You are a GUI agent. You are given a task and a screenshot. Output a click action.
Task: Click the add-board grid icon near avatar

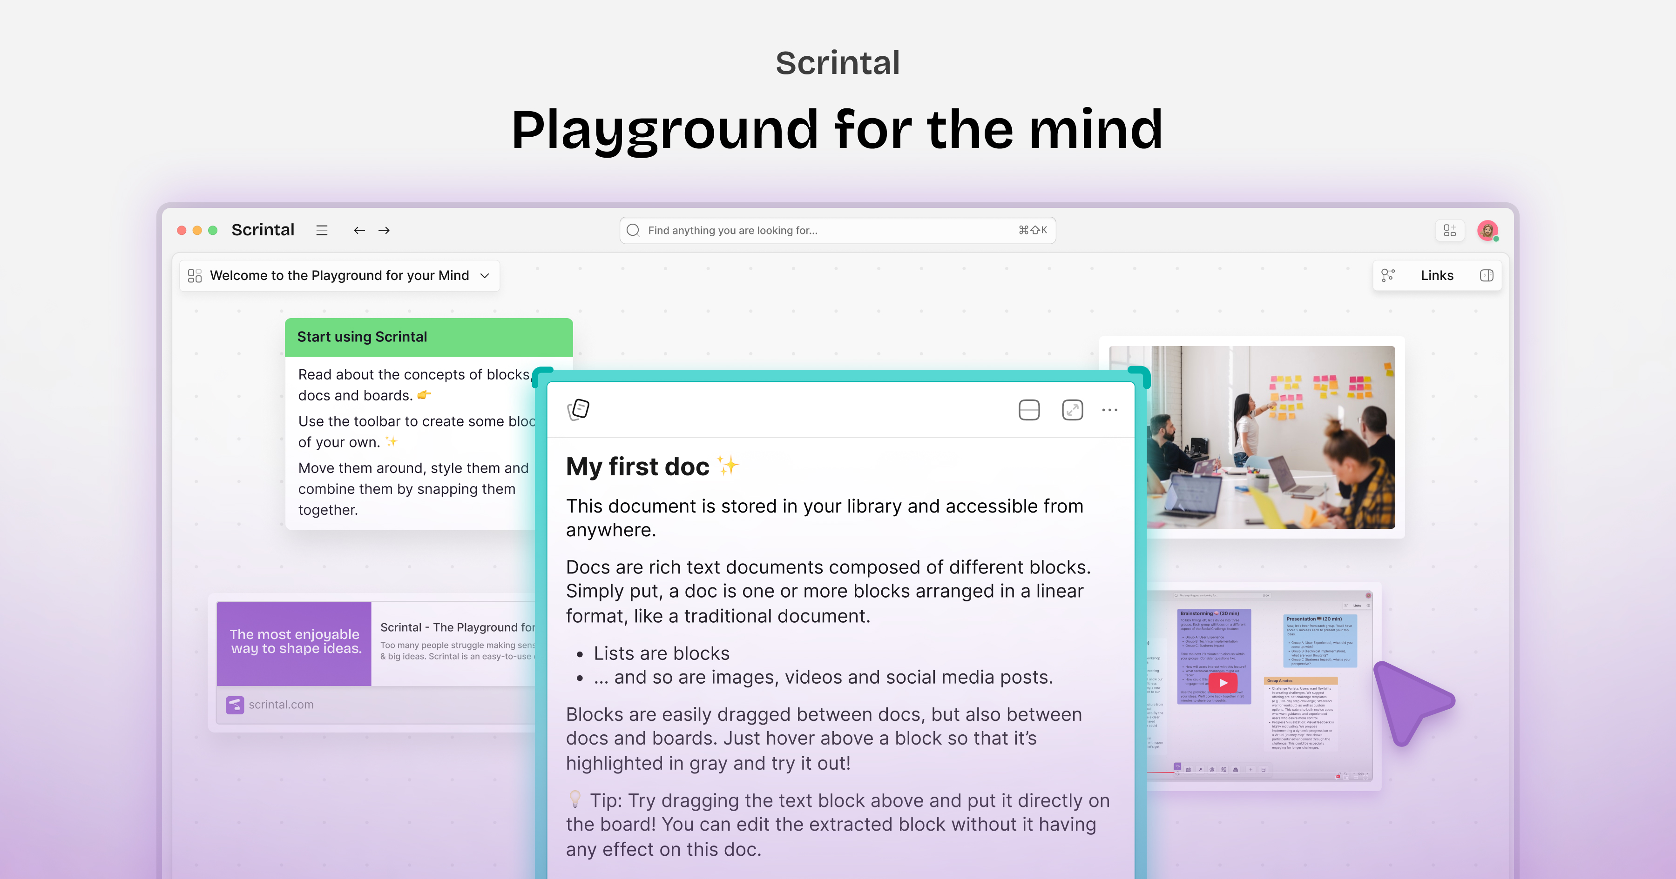tap(1450, 230)
